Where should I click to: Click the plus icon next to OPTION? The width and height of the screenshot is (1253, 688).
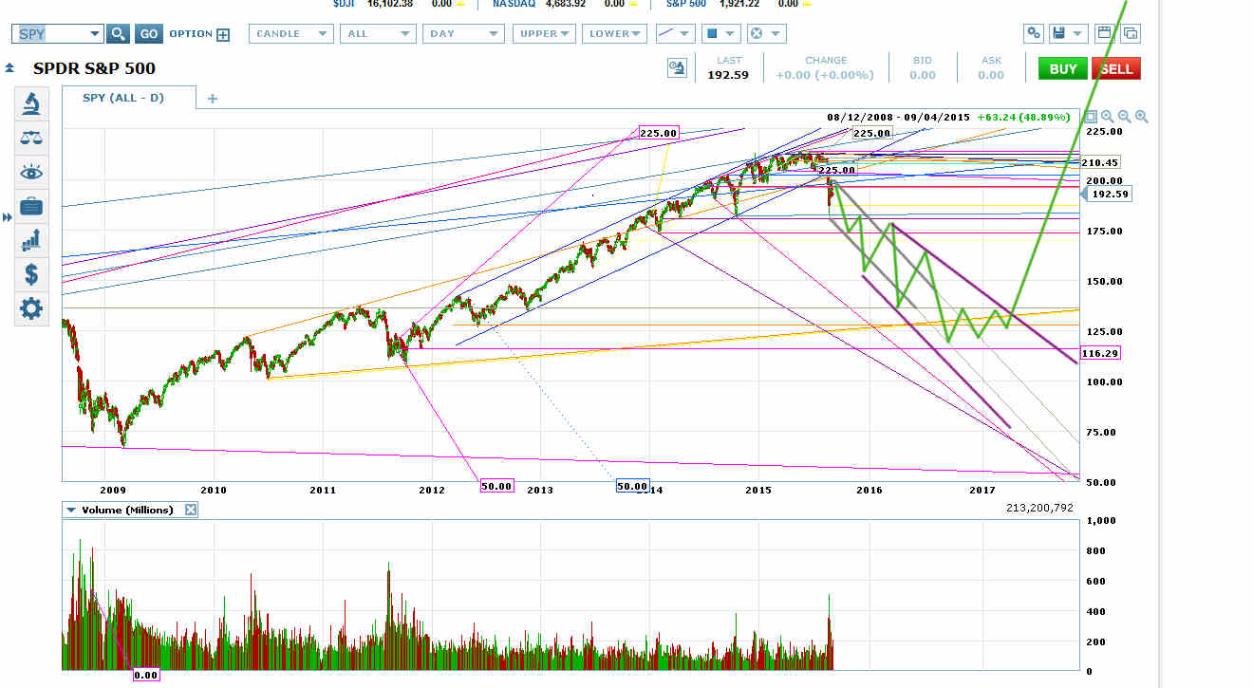click(223, 35)
